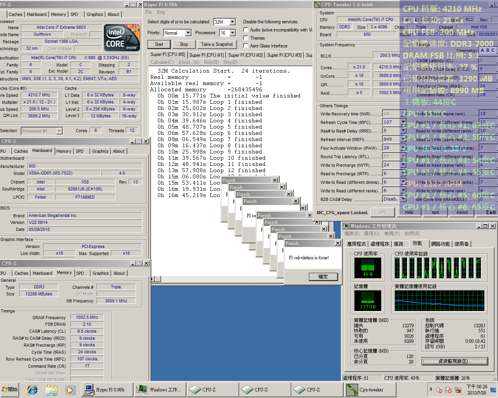
Task: Enable the Themes service checkbox
Action: point(245,38)
